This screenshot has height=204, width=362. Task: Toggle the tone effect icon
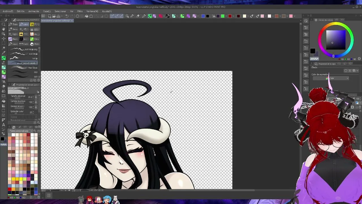(x=350, y=71)
